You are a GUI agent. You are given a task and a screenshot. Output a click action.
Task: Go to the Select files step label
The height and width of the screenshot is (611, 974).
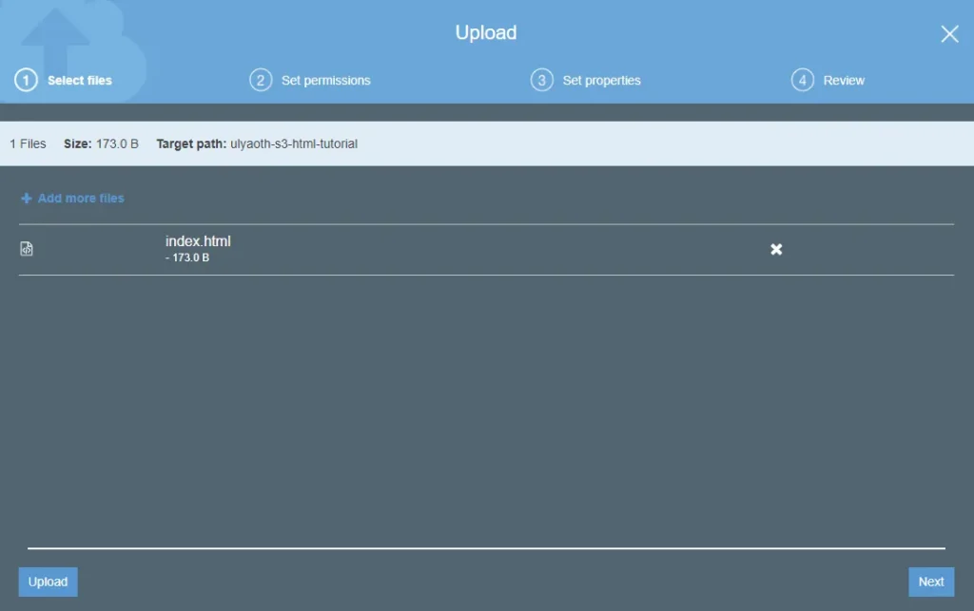tap(80, 81)
